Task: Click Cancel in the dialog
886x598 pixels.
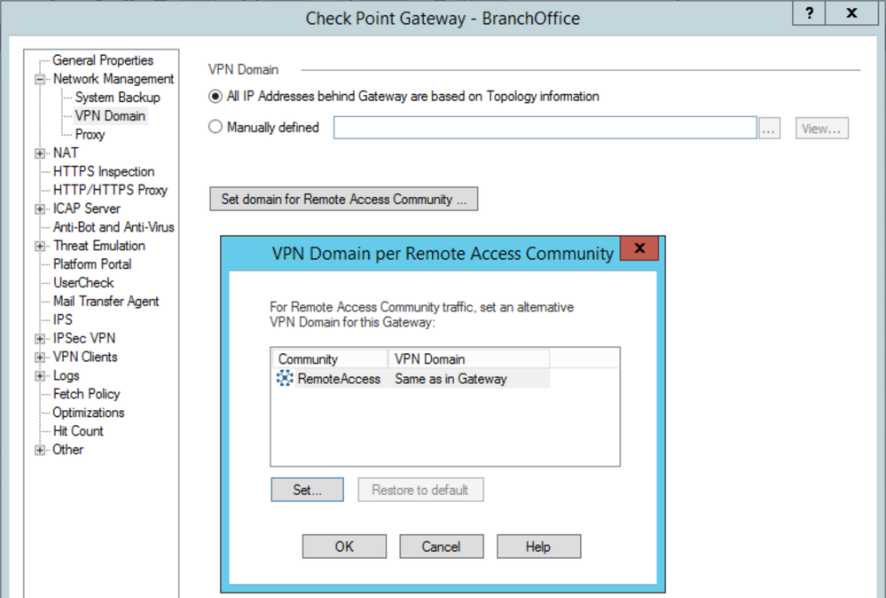Action: [x=441, y=547]
